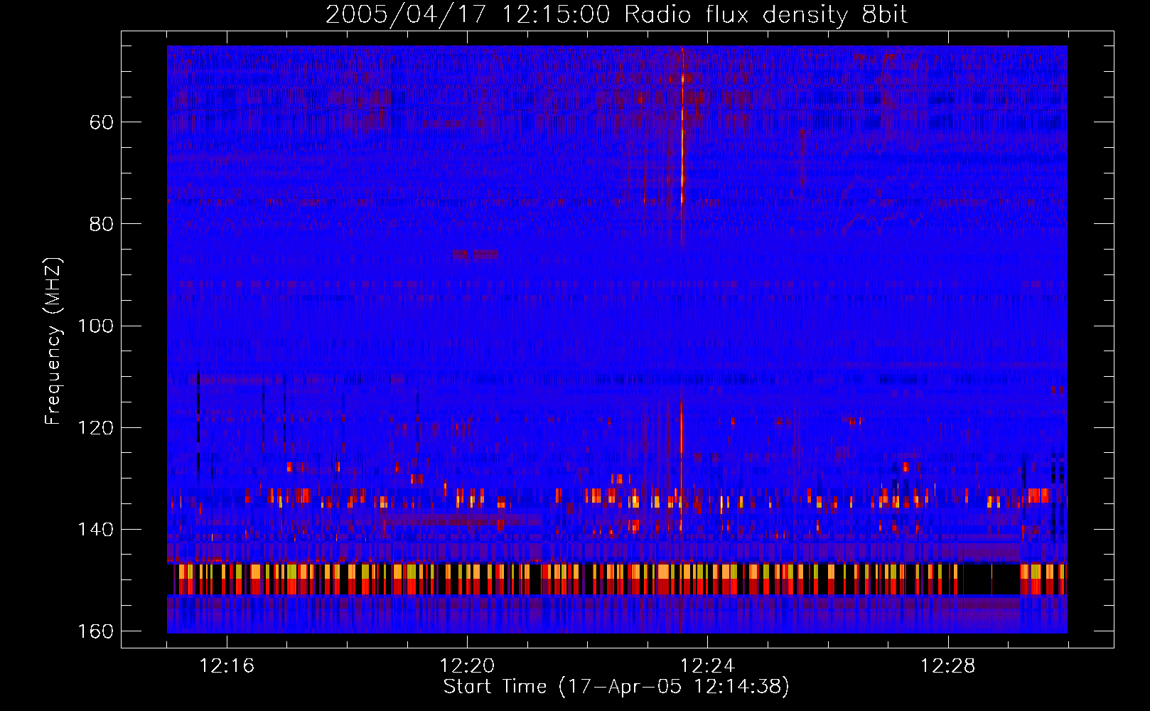Click the 12:24 time tick label
The image size is (1150, 711).
pos(707,666)
